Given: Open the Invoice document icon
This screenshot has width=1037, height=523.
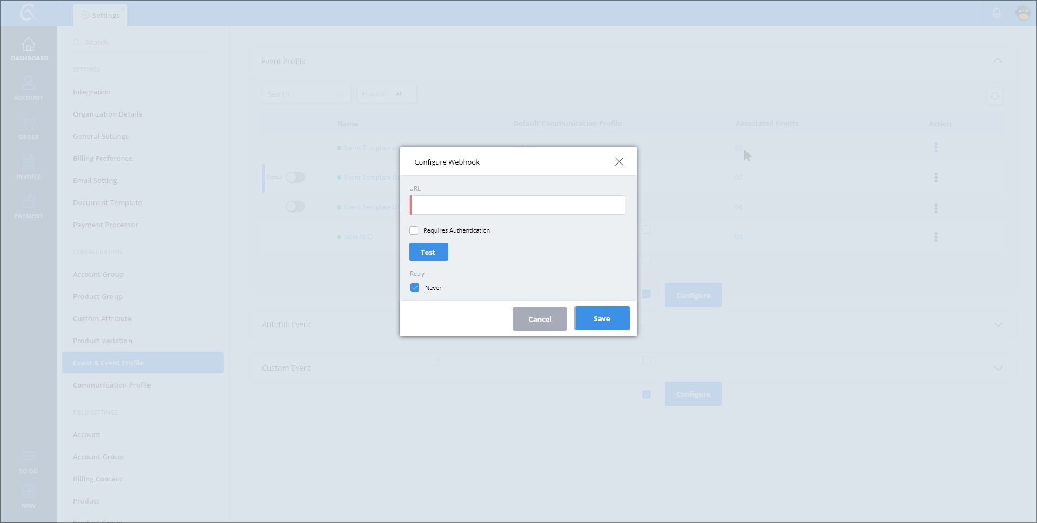Looking at the screenshot, I should tap(29, 162).
